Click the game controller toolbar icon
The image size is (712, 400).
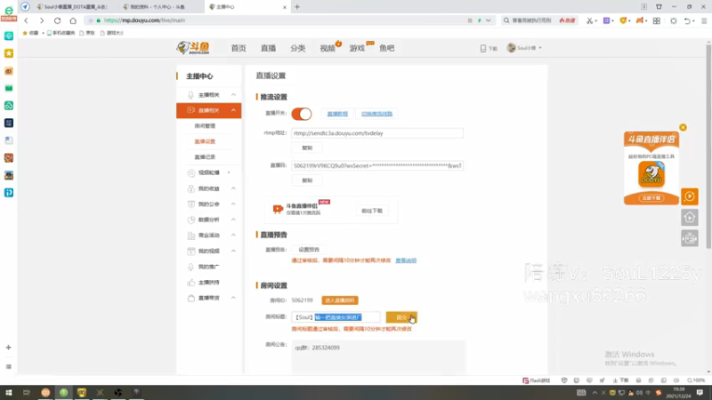pyautogui.click(x=640, y=20)
